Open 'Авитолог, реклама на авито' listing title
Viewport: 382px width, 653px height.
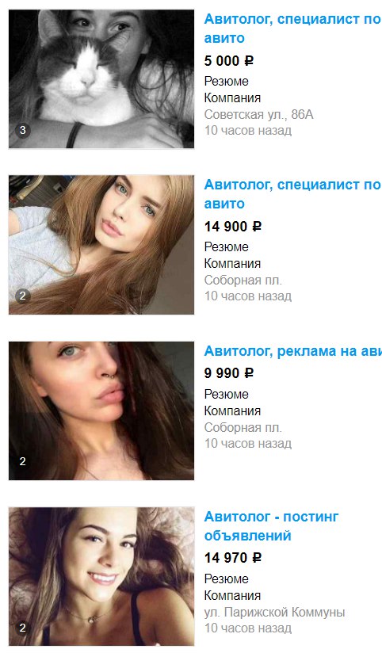293,351
